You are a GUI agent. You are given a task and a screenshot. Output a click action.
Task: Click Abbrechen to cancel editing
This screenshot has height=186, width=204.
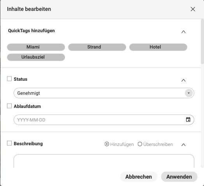pos(139,177)
